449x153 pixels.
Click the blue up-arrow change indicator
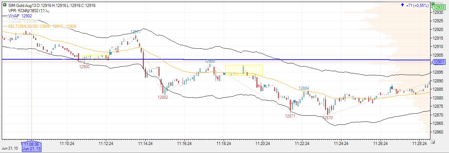click(x=402, y=5)
